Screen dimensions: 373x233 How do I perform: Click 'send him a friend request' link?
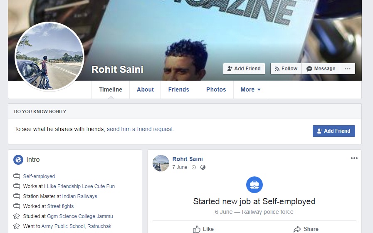pyautogui.click(x=141, y=129)
